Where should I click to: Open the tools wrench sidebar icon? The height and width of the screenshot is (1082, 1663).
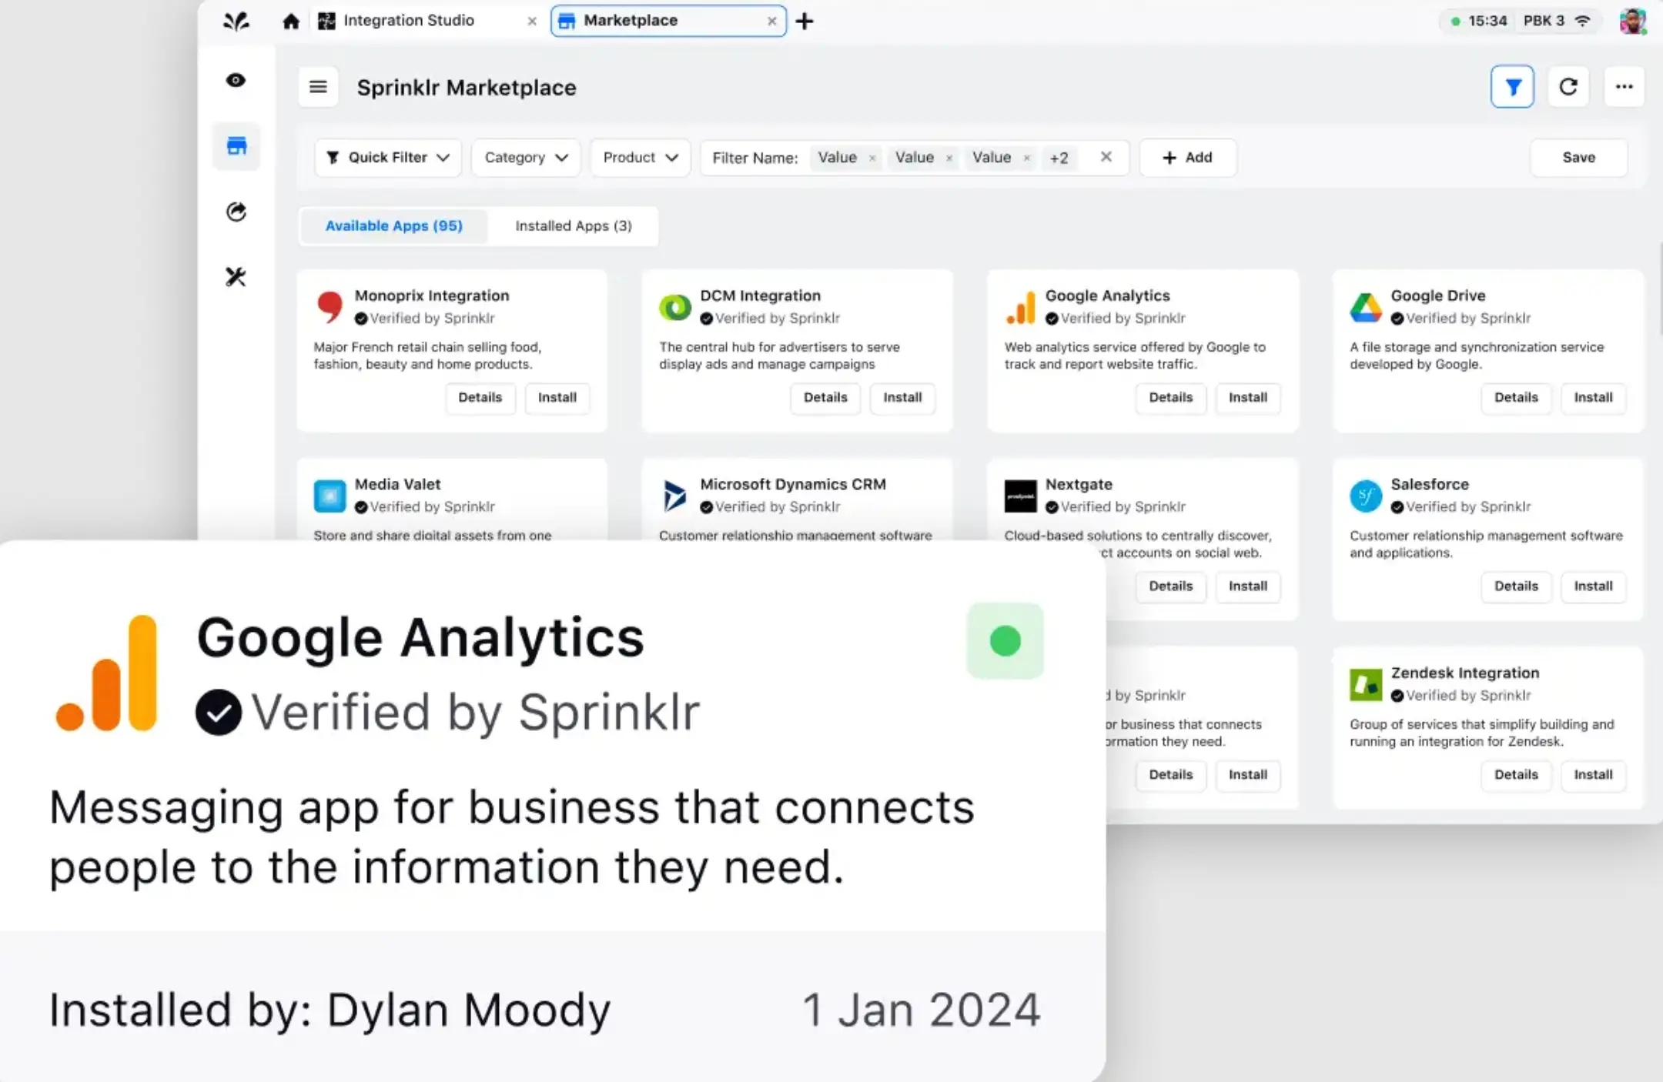coord(236,276)
